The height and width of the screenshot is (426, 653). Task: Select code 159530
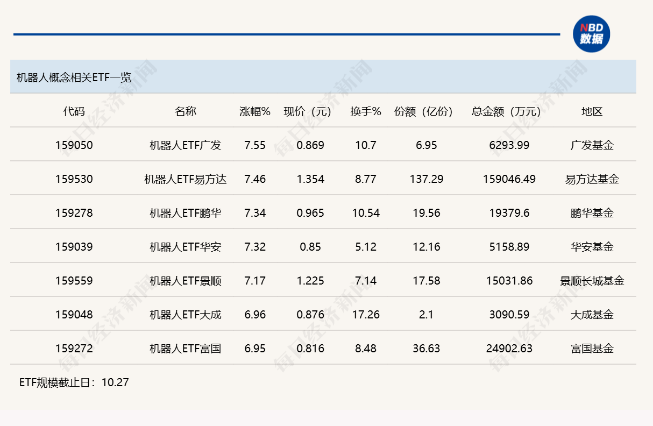click(x=74, y=179)
